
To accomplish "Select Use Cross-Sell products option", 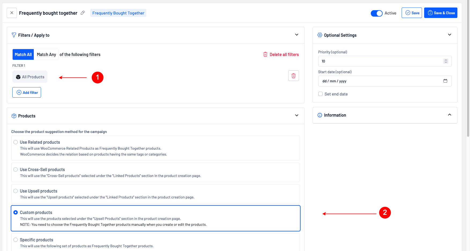I will pos(16,170).
